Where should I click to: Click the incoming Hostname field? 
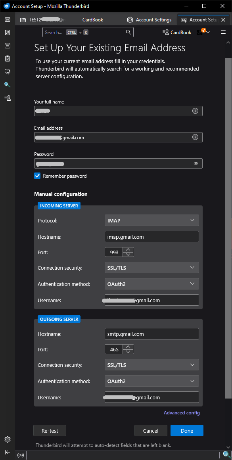pyautogui.click(x=151, y=237)
